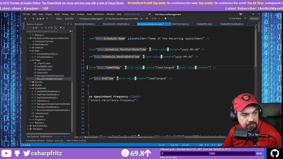The width and height of the screenshot is (283, 159).
Task: Open DayPicker.razor in Solution Explorer
Action: click(44, 69)
